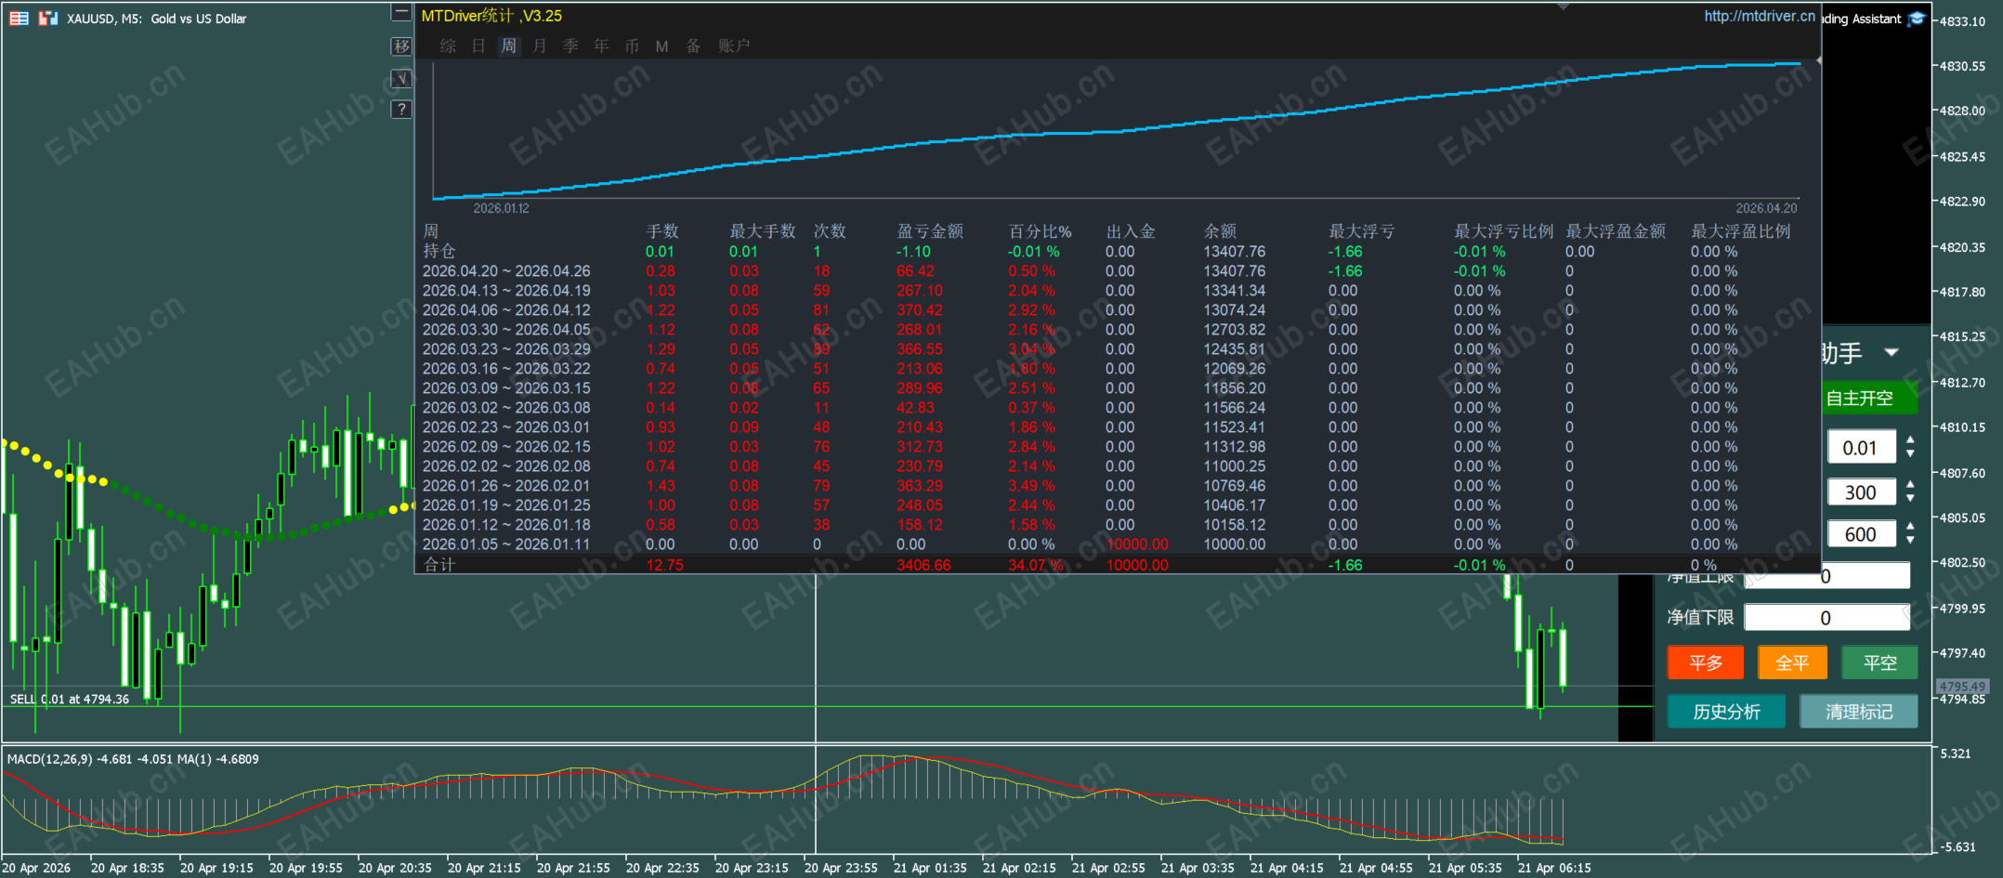The image size is (2003, 878).
Task: Click the 最大浮亏 column header
Action: pos(1361,231)
